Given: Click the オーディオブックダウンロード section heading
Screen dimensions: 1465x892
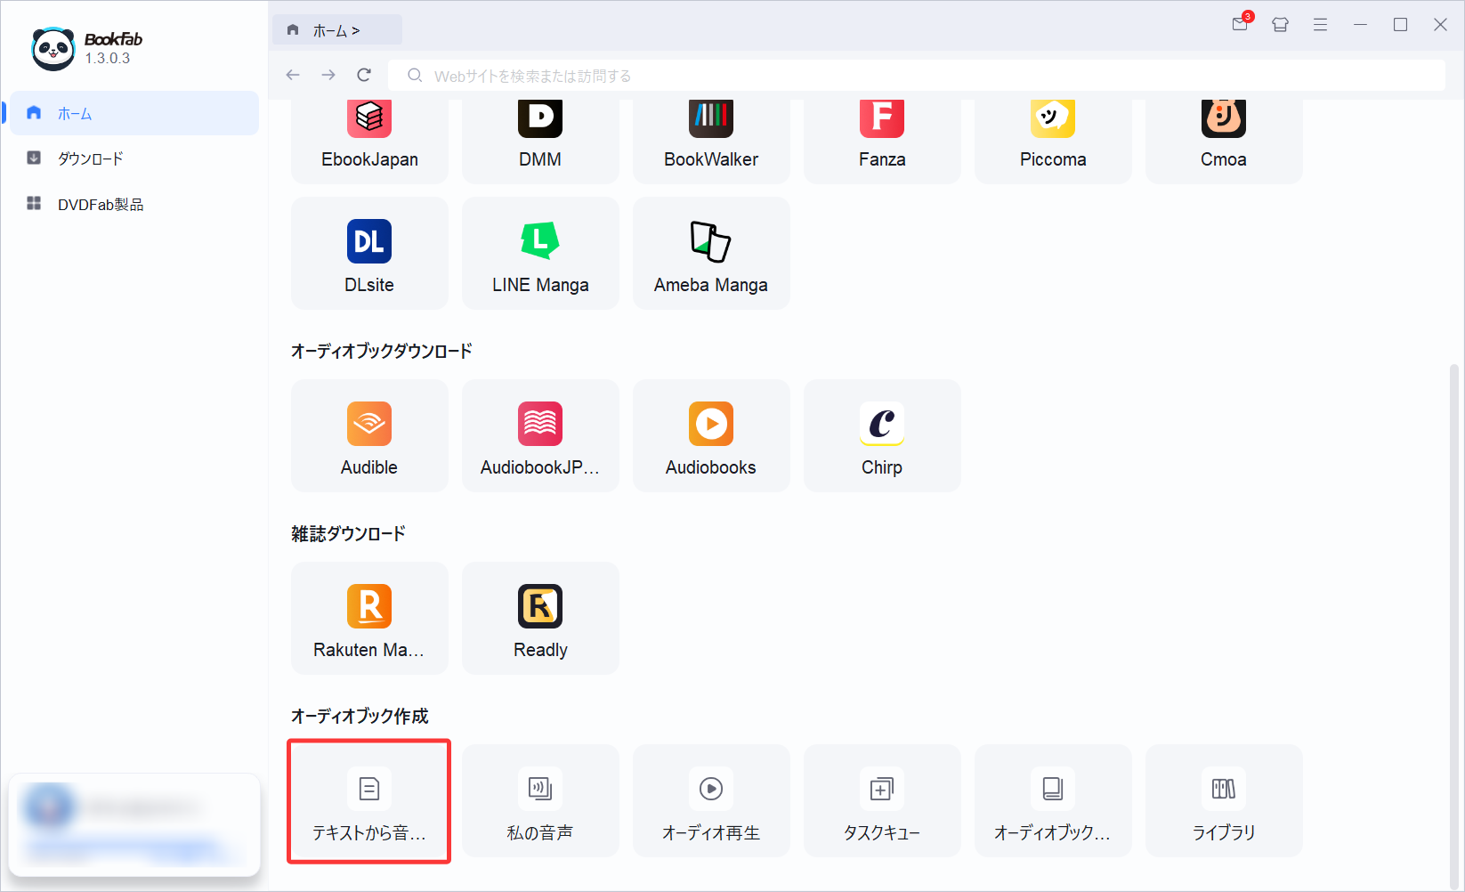Looking at the screenshot, I should (x=382, y=351).
